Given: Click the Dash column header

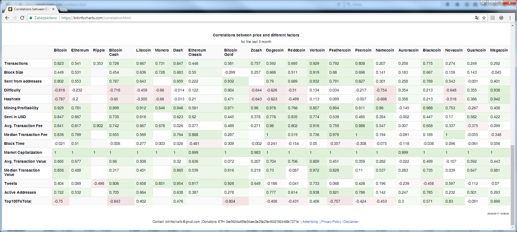Looking at the screenshot, I should (x=178, y=50).
